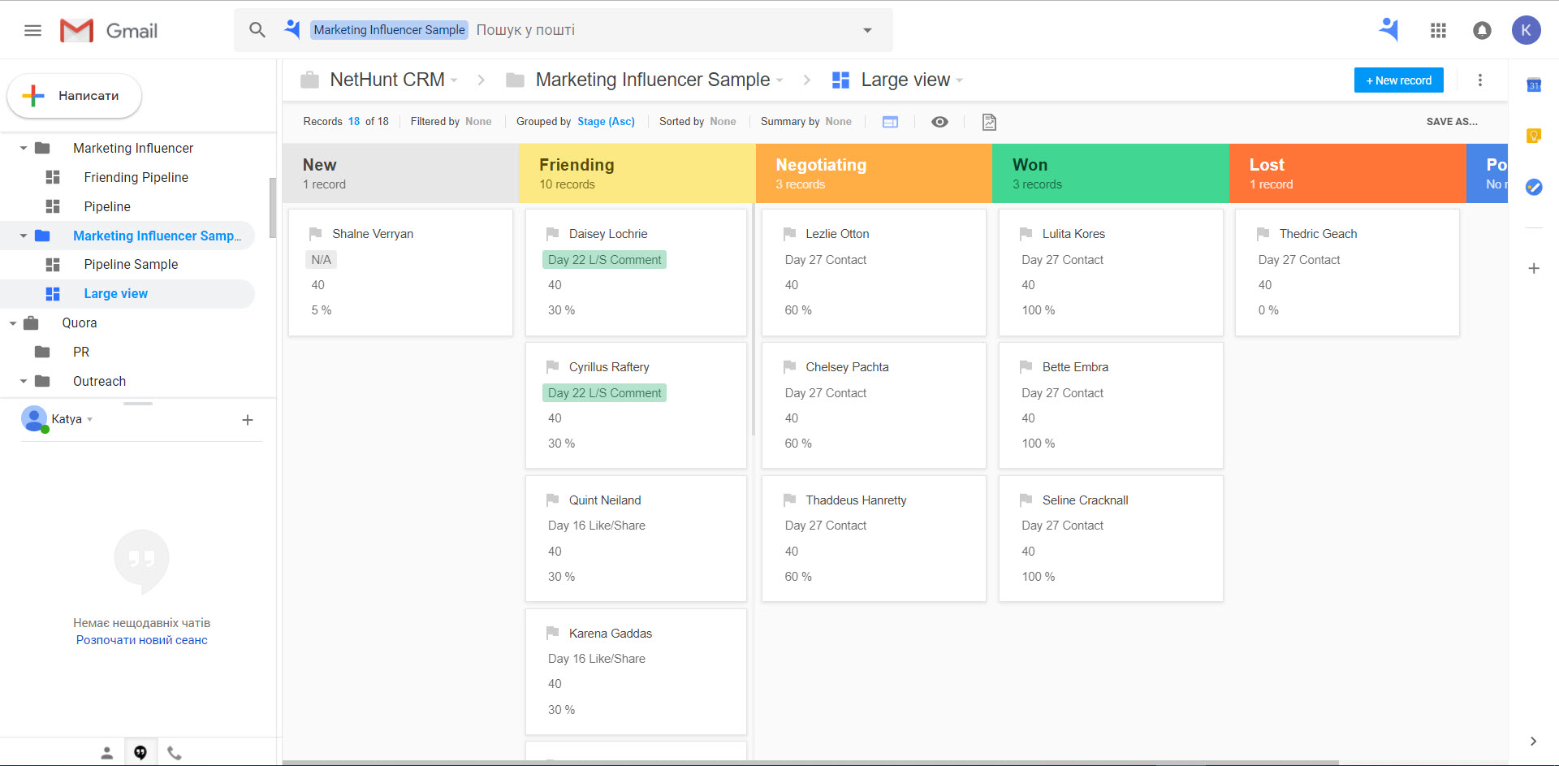Remove Marketing Influencer Sample search chip
The image size is (1559, 766).
click(x=389, y=30)
